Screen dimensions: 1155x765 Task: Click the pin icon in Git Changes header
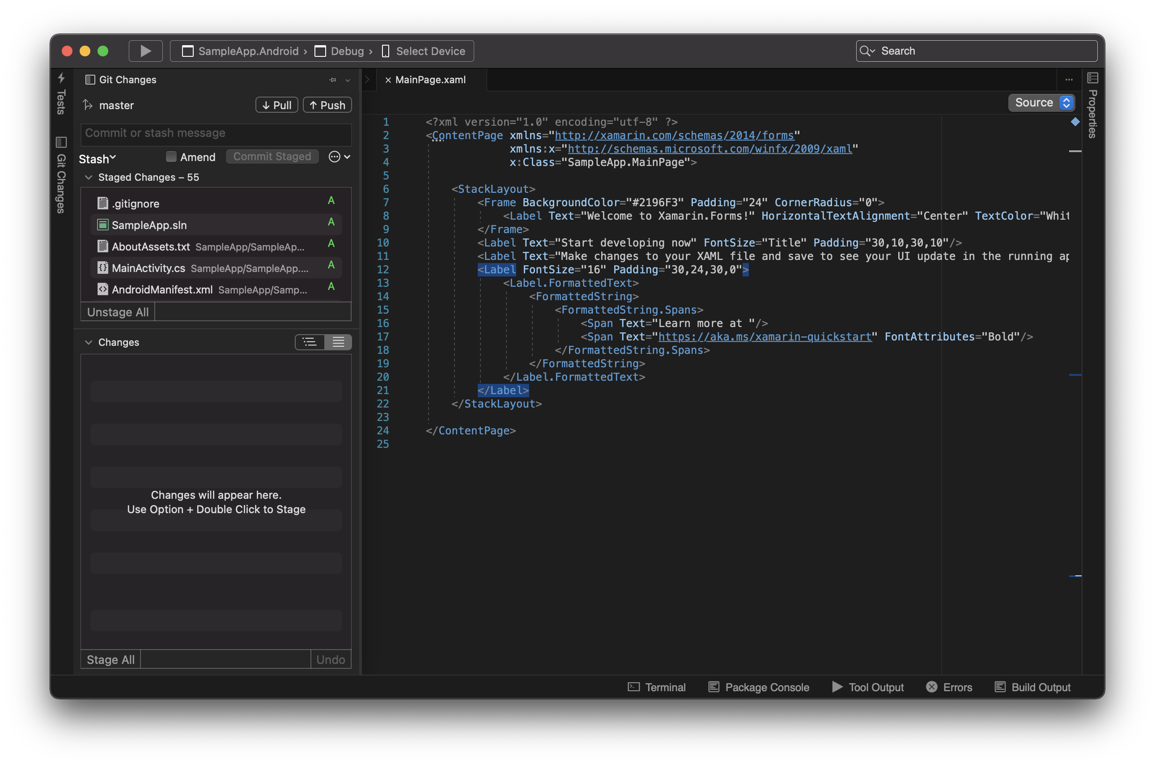(333, 80)
